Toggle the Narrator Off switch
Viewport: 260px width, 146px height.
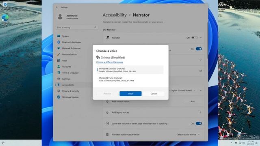coord(195,38)
